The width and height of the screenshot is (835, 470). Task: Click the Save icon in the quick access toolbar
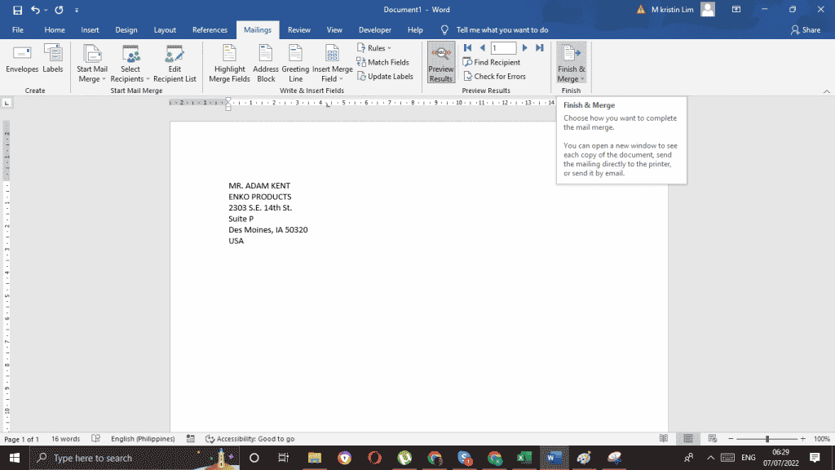pos(18,10)
